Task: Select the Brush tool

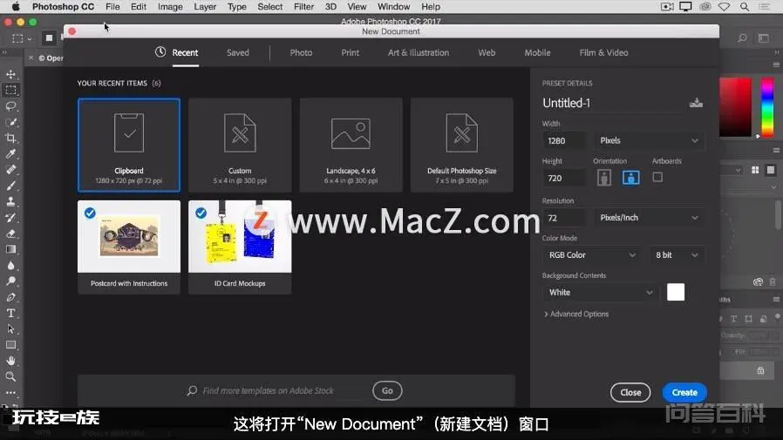Action: tap(10, 186)
